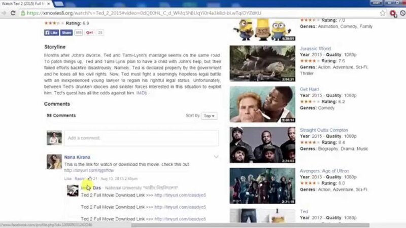Open the Avengers: Age of Ultron thumbnail
The width and height of the screenshot is (406, 228).
262,186
